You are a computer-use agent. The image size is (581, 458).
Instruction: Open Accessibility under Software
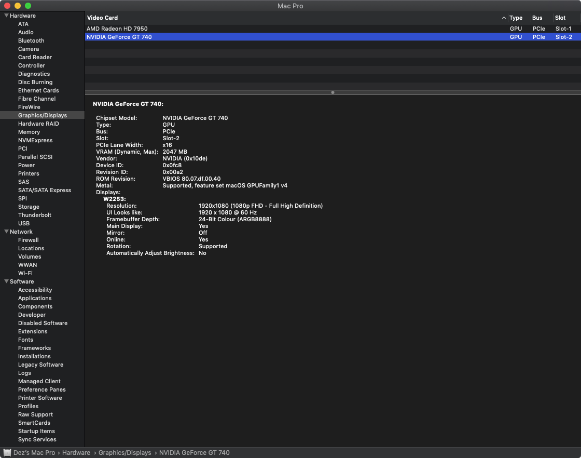pos(35,290)
